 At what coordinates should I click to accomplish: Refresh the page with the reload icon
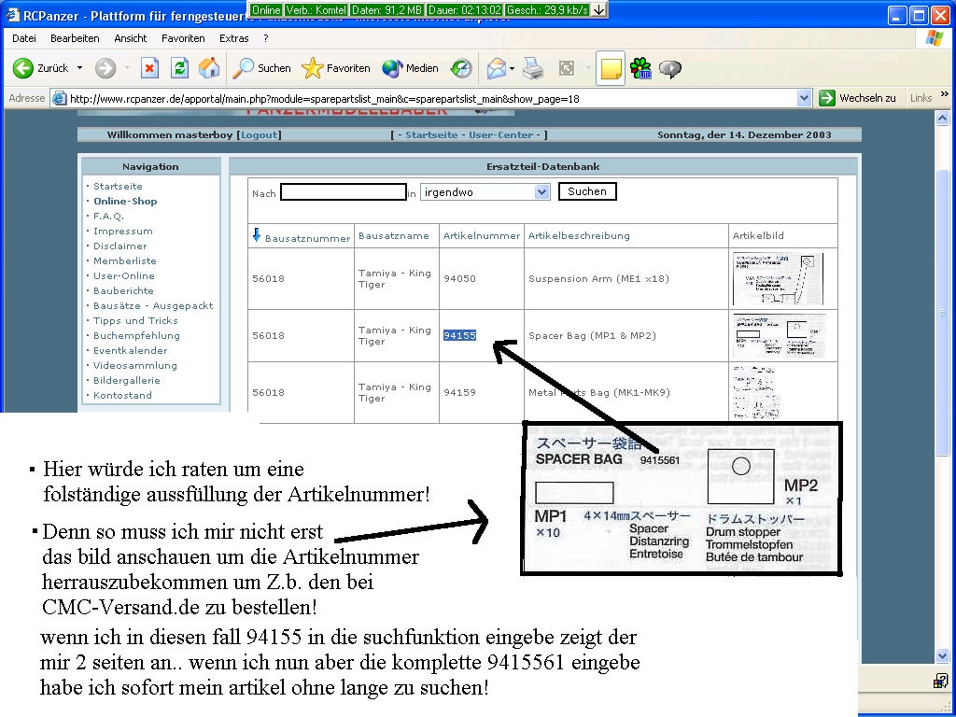179,68
